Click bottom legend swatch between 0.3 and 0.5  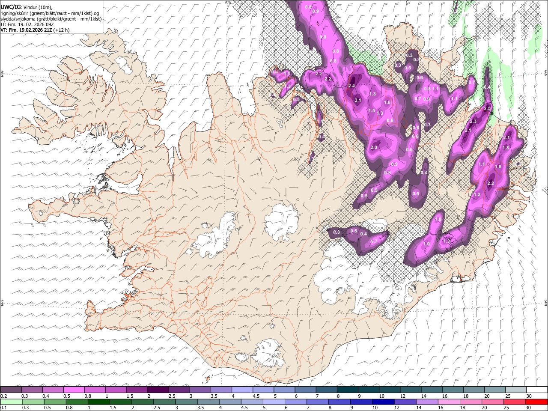[x=33, y=402]
